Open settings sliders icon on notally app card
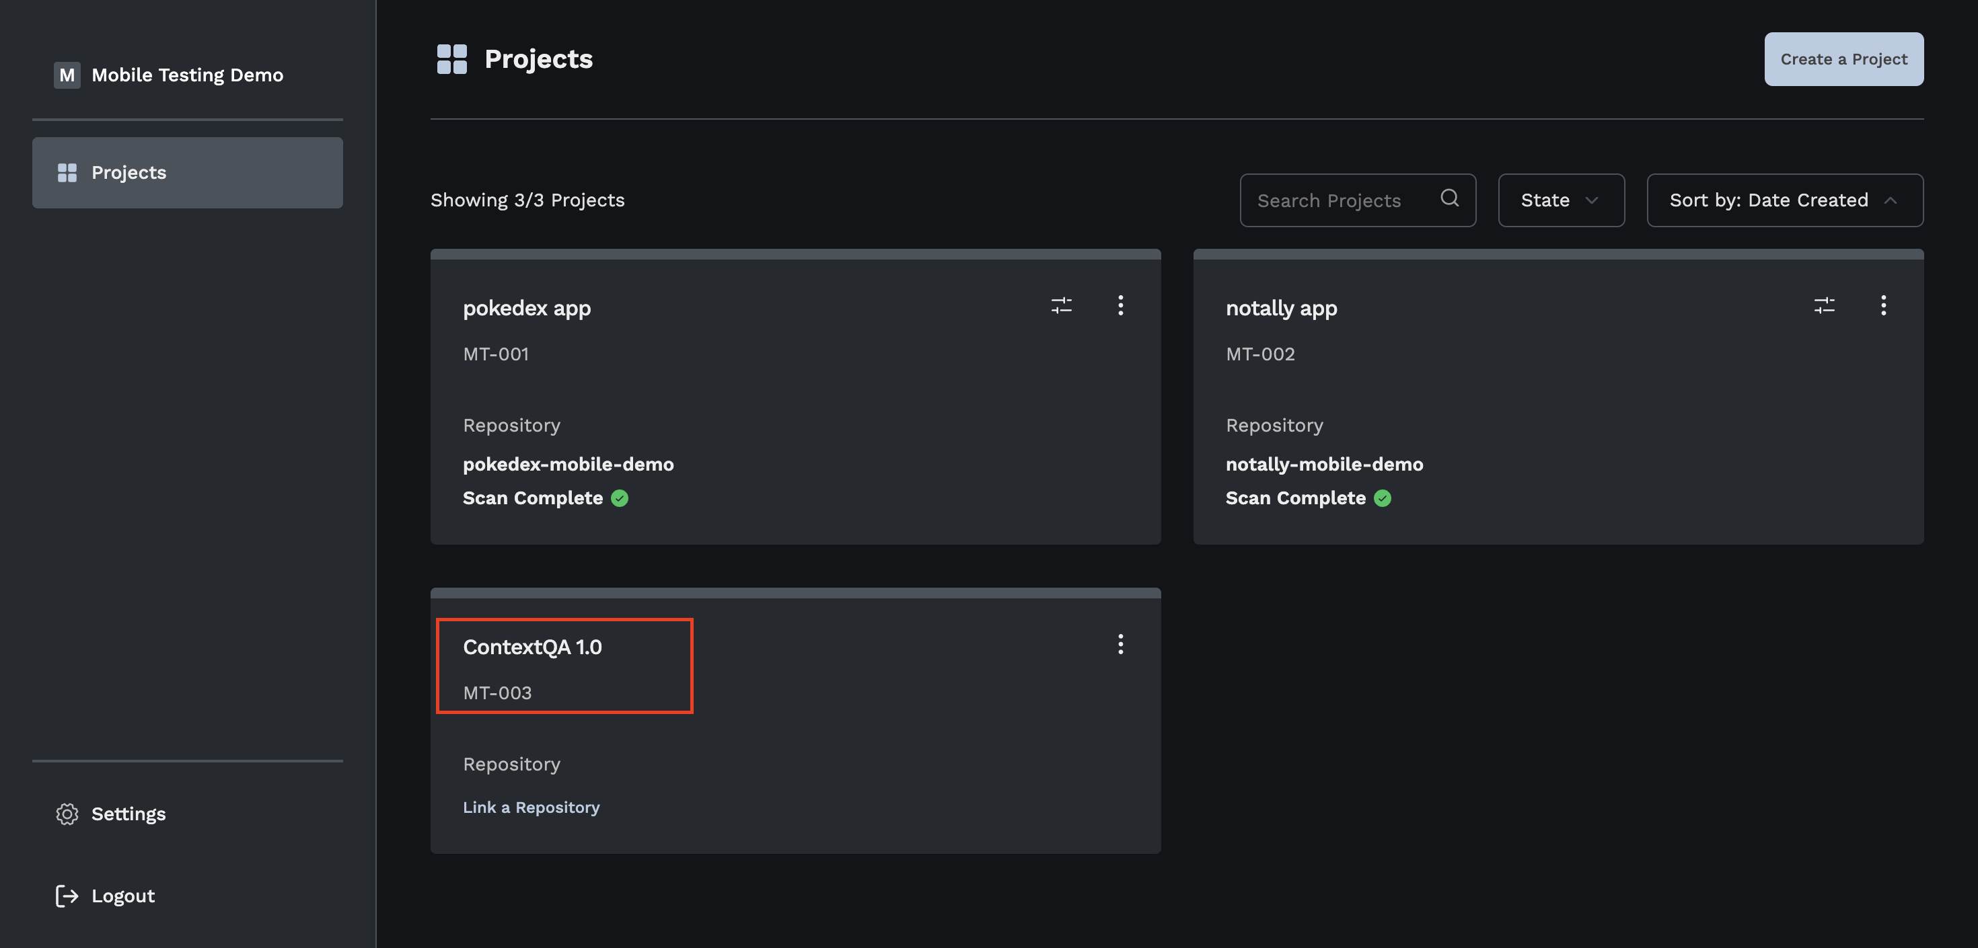This screenshot has height=948, width=1978. pos(1824,305)
